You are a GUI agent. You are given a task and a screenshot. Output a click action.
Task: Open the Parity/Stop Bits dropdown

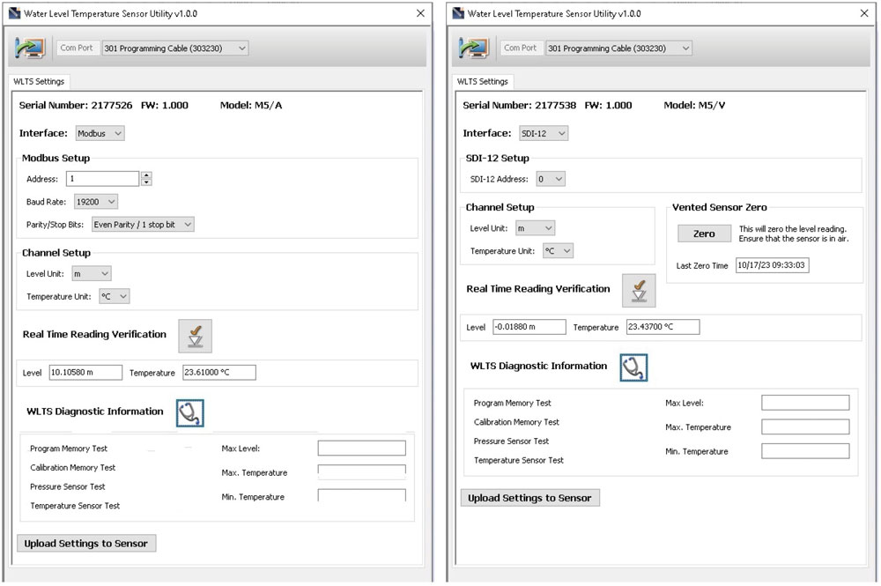click(x=142, y=225)
